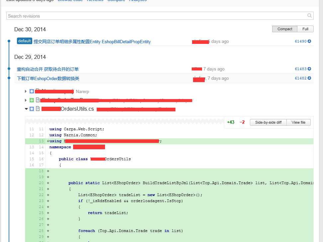Image resolution: width=323 pixels, height=242 pixels.
Task: Click the modified-file icon beside OrdersUtils.cs
Action: 32,109
